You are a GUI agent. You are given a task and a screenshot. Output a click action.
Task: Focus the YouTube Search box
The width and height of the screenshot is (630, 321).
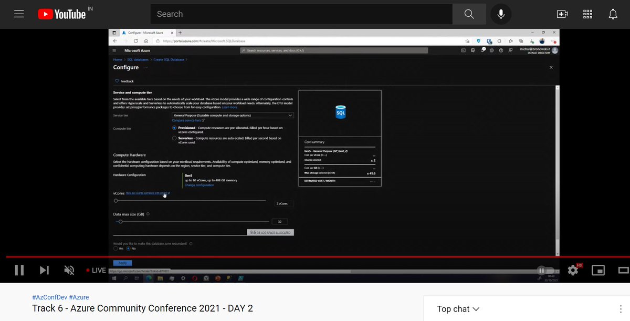[301, 14]
